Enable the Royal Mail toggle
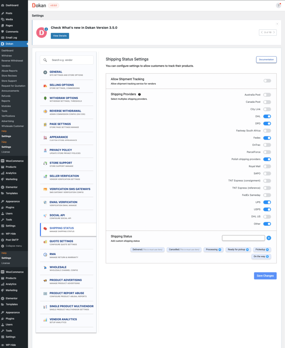This screenshot has width=285, height=348. point(267,167)
